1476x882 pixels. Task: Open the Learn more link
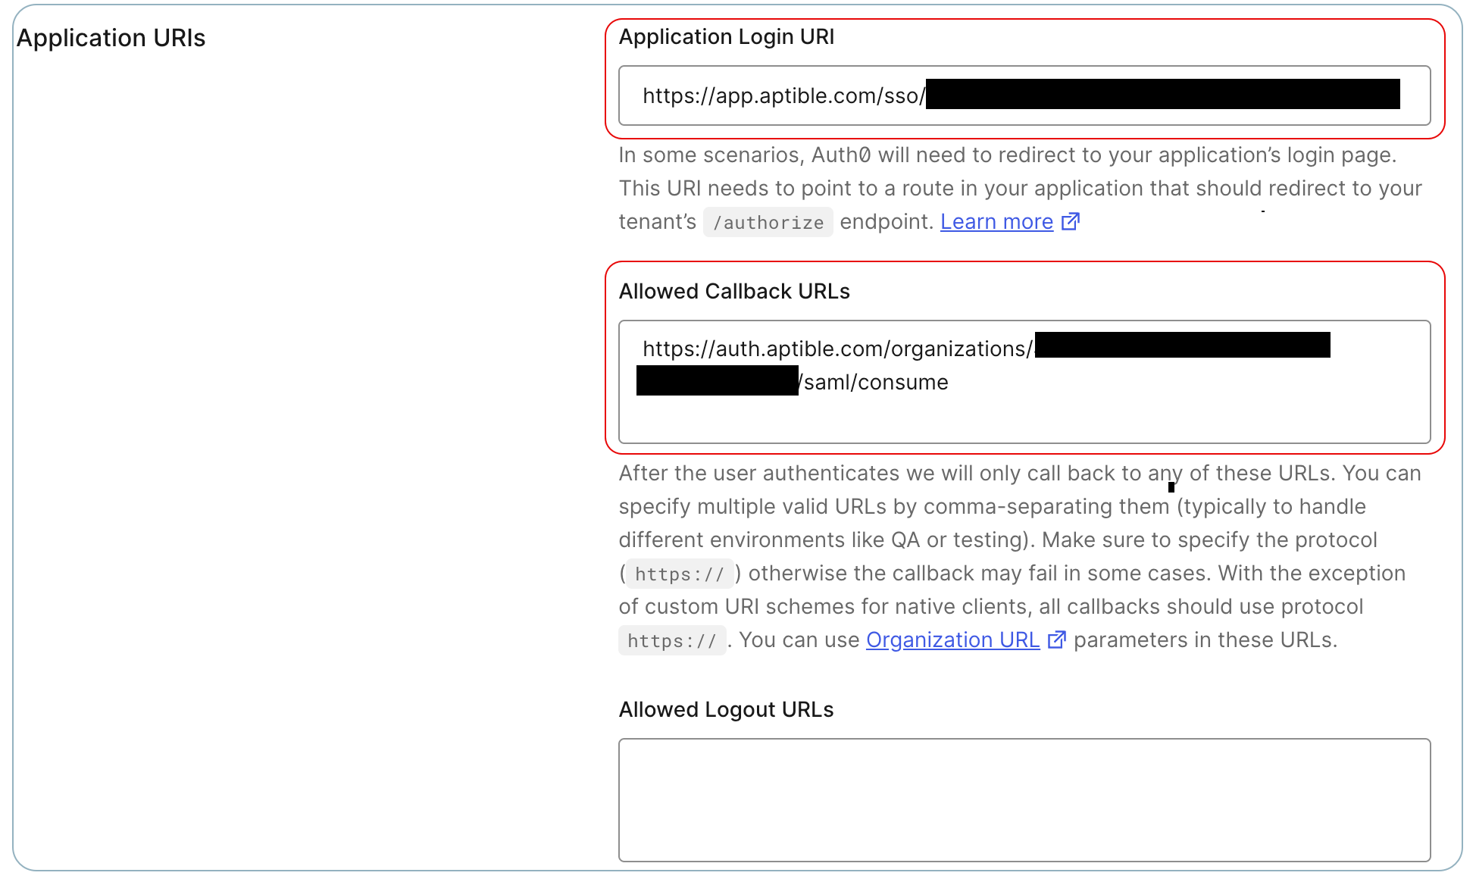click(x=996, y=221)
